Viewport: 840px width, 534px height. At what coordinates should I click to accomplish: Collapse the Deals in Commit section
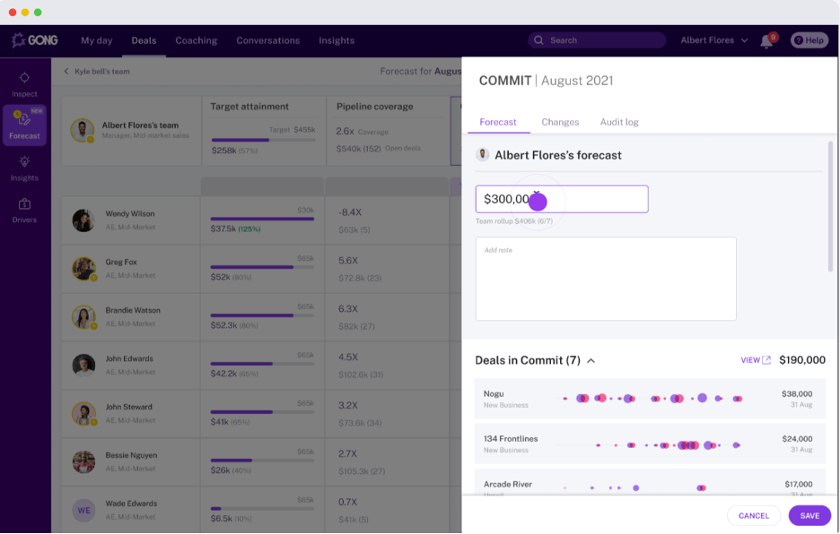[591, 361]
